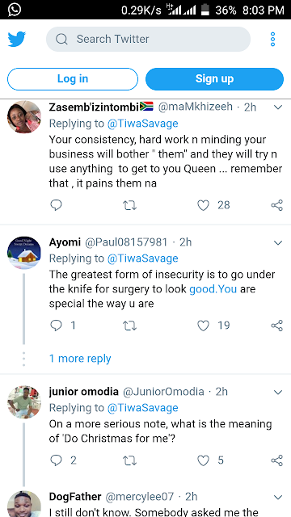Open the three-dot overflow menu
Image resolution: width=291 pixels, height=517 pixels.
pyautogui.click(x=272, y=40)
